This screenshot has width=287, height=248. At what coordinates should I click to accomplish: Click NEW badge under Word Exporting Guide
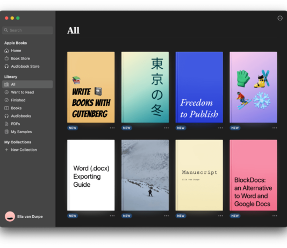coord(73,216)
